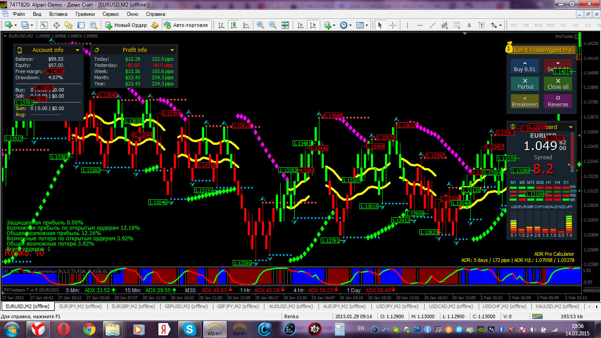The image size is (601, 338).
Task: Switch chart to M5 timeframe
Action: 526,25
